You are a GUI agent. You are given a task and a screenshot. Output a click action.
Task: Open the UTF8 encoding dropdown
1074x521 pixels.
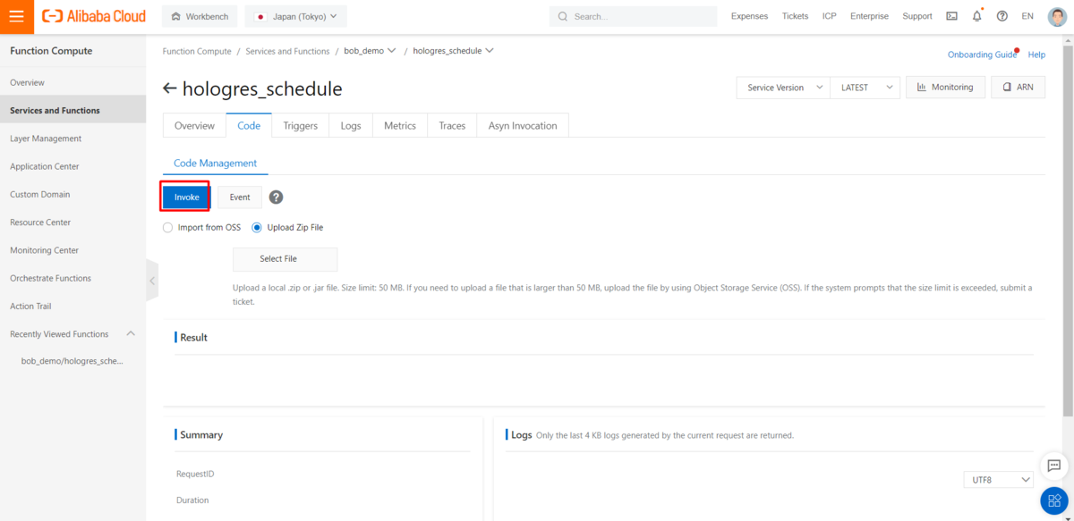click(999, 480)
